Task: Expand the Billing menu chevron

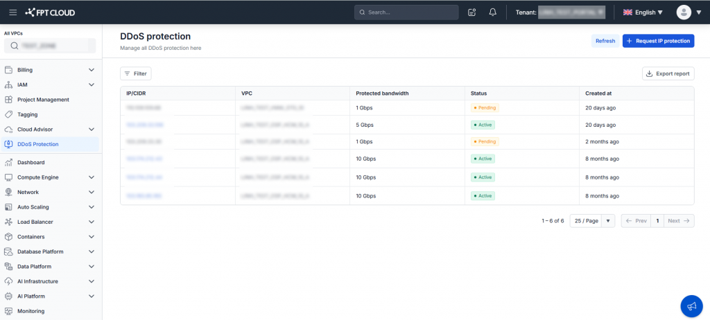Action: point(92,70)
